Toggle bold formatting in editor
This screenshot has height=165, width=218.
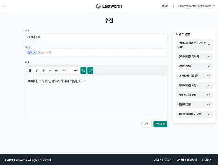30,71
